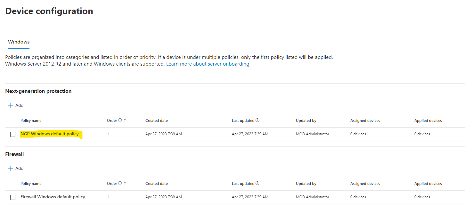Click NGP policy created date cell
Image resolution: width=465 pixels, height=214 pixels.
point(164,134)
